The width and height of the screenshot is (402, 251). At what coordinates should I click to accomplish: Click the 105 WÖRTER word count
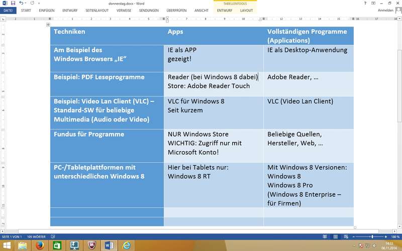37,236
